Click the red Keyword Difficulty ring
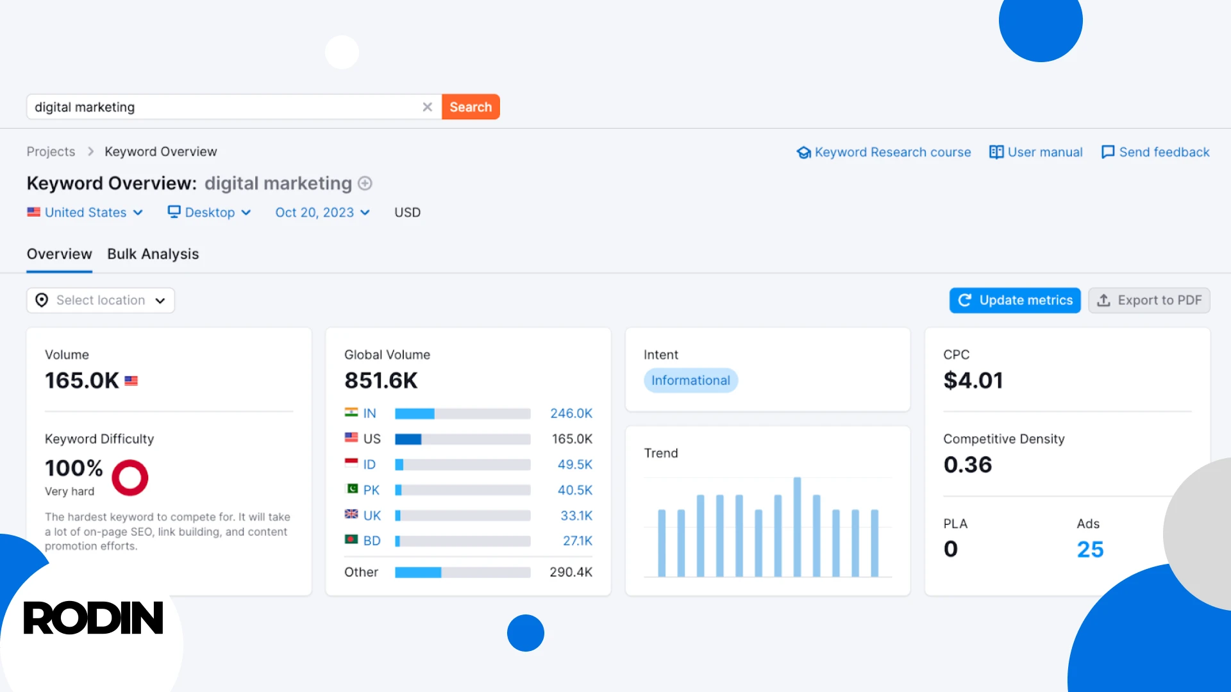Image resolution: width=1231 pixels, height=692 pixels. [130, 477]
